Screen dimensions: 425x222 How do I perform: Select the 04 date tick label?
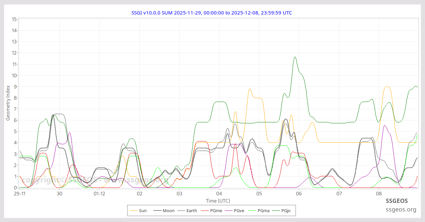(219, 194)
